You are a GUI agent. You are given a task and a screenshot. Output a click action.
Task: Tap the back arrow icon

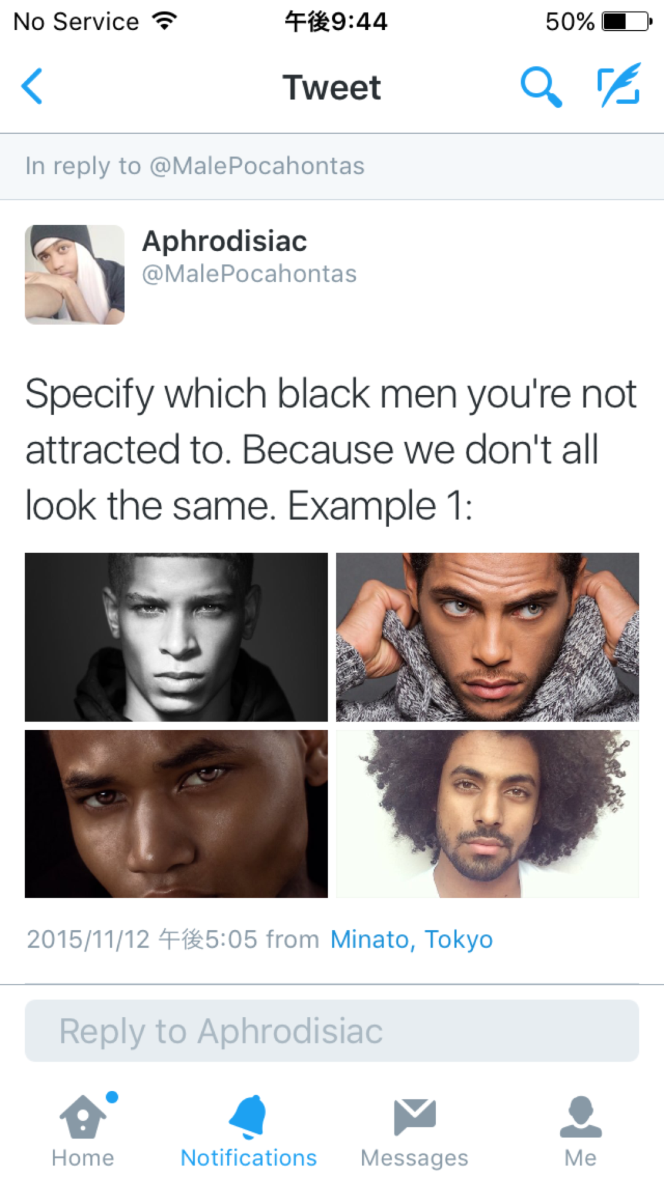33,87
